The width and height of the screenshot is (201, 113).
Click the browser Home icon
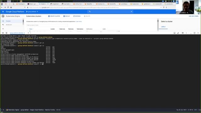tap(11, 8)
